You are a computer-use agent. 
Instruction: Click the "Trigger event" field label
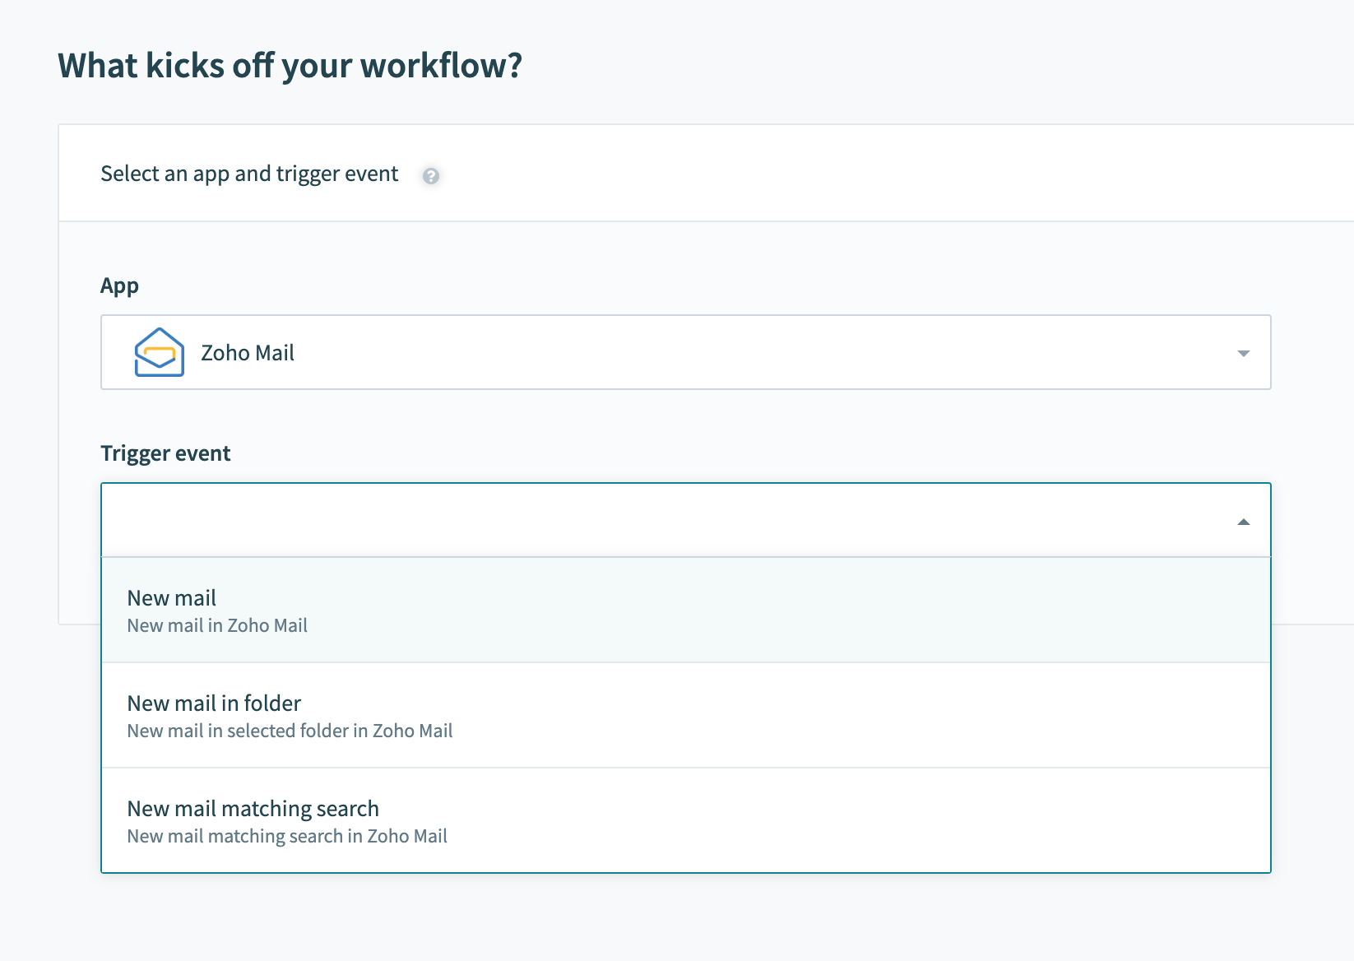165,453
